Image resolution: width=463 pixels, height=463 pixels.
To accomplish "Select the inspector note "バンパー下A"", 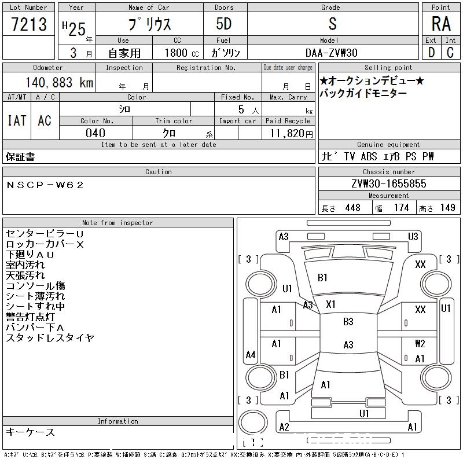I will (35, 327).
